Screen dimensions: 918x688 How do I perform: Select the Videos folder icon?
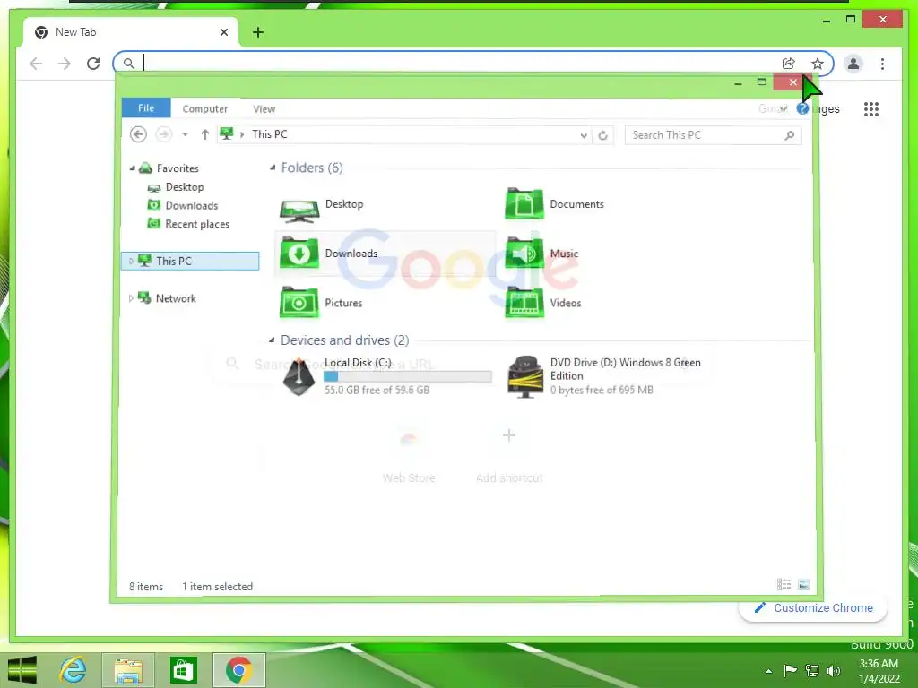click(524, 303)
